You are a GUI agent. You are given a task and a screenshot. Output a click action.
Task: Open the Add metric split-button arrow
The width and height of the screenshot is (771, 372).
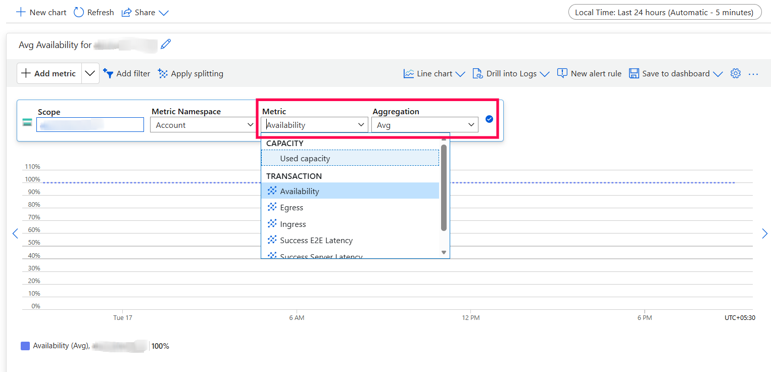click(90, 73)
